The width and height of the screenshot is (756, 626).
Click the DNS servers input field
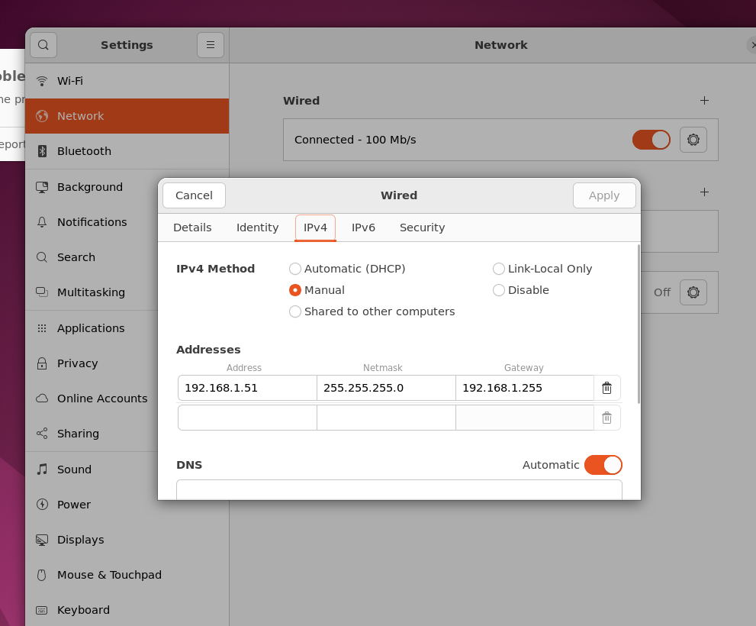(399, 490)
